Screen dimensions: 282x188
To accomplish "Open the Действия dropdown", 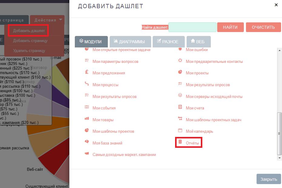I will 47,20.
